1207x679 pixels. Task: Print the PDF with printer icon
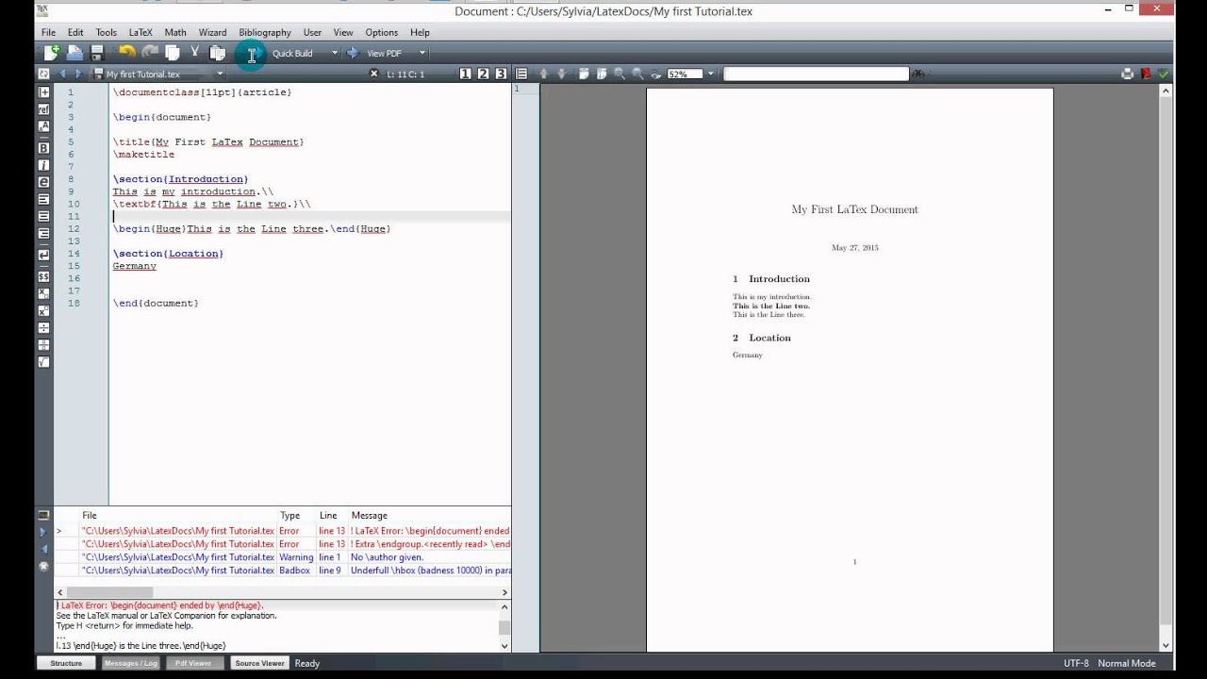1128,74
